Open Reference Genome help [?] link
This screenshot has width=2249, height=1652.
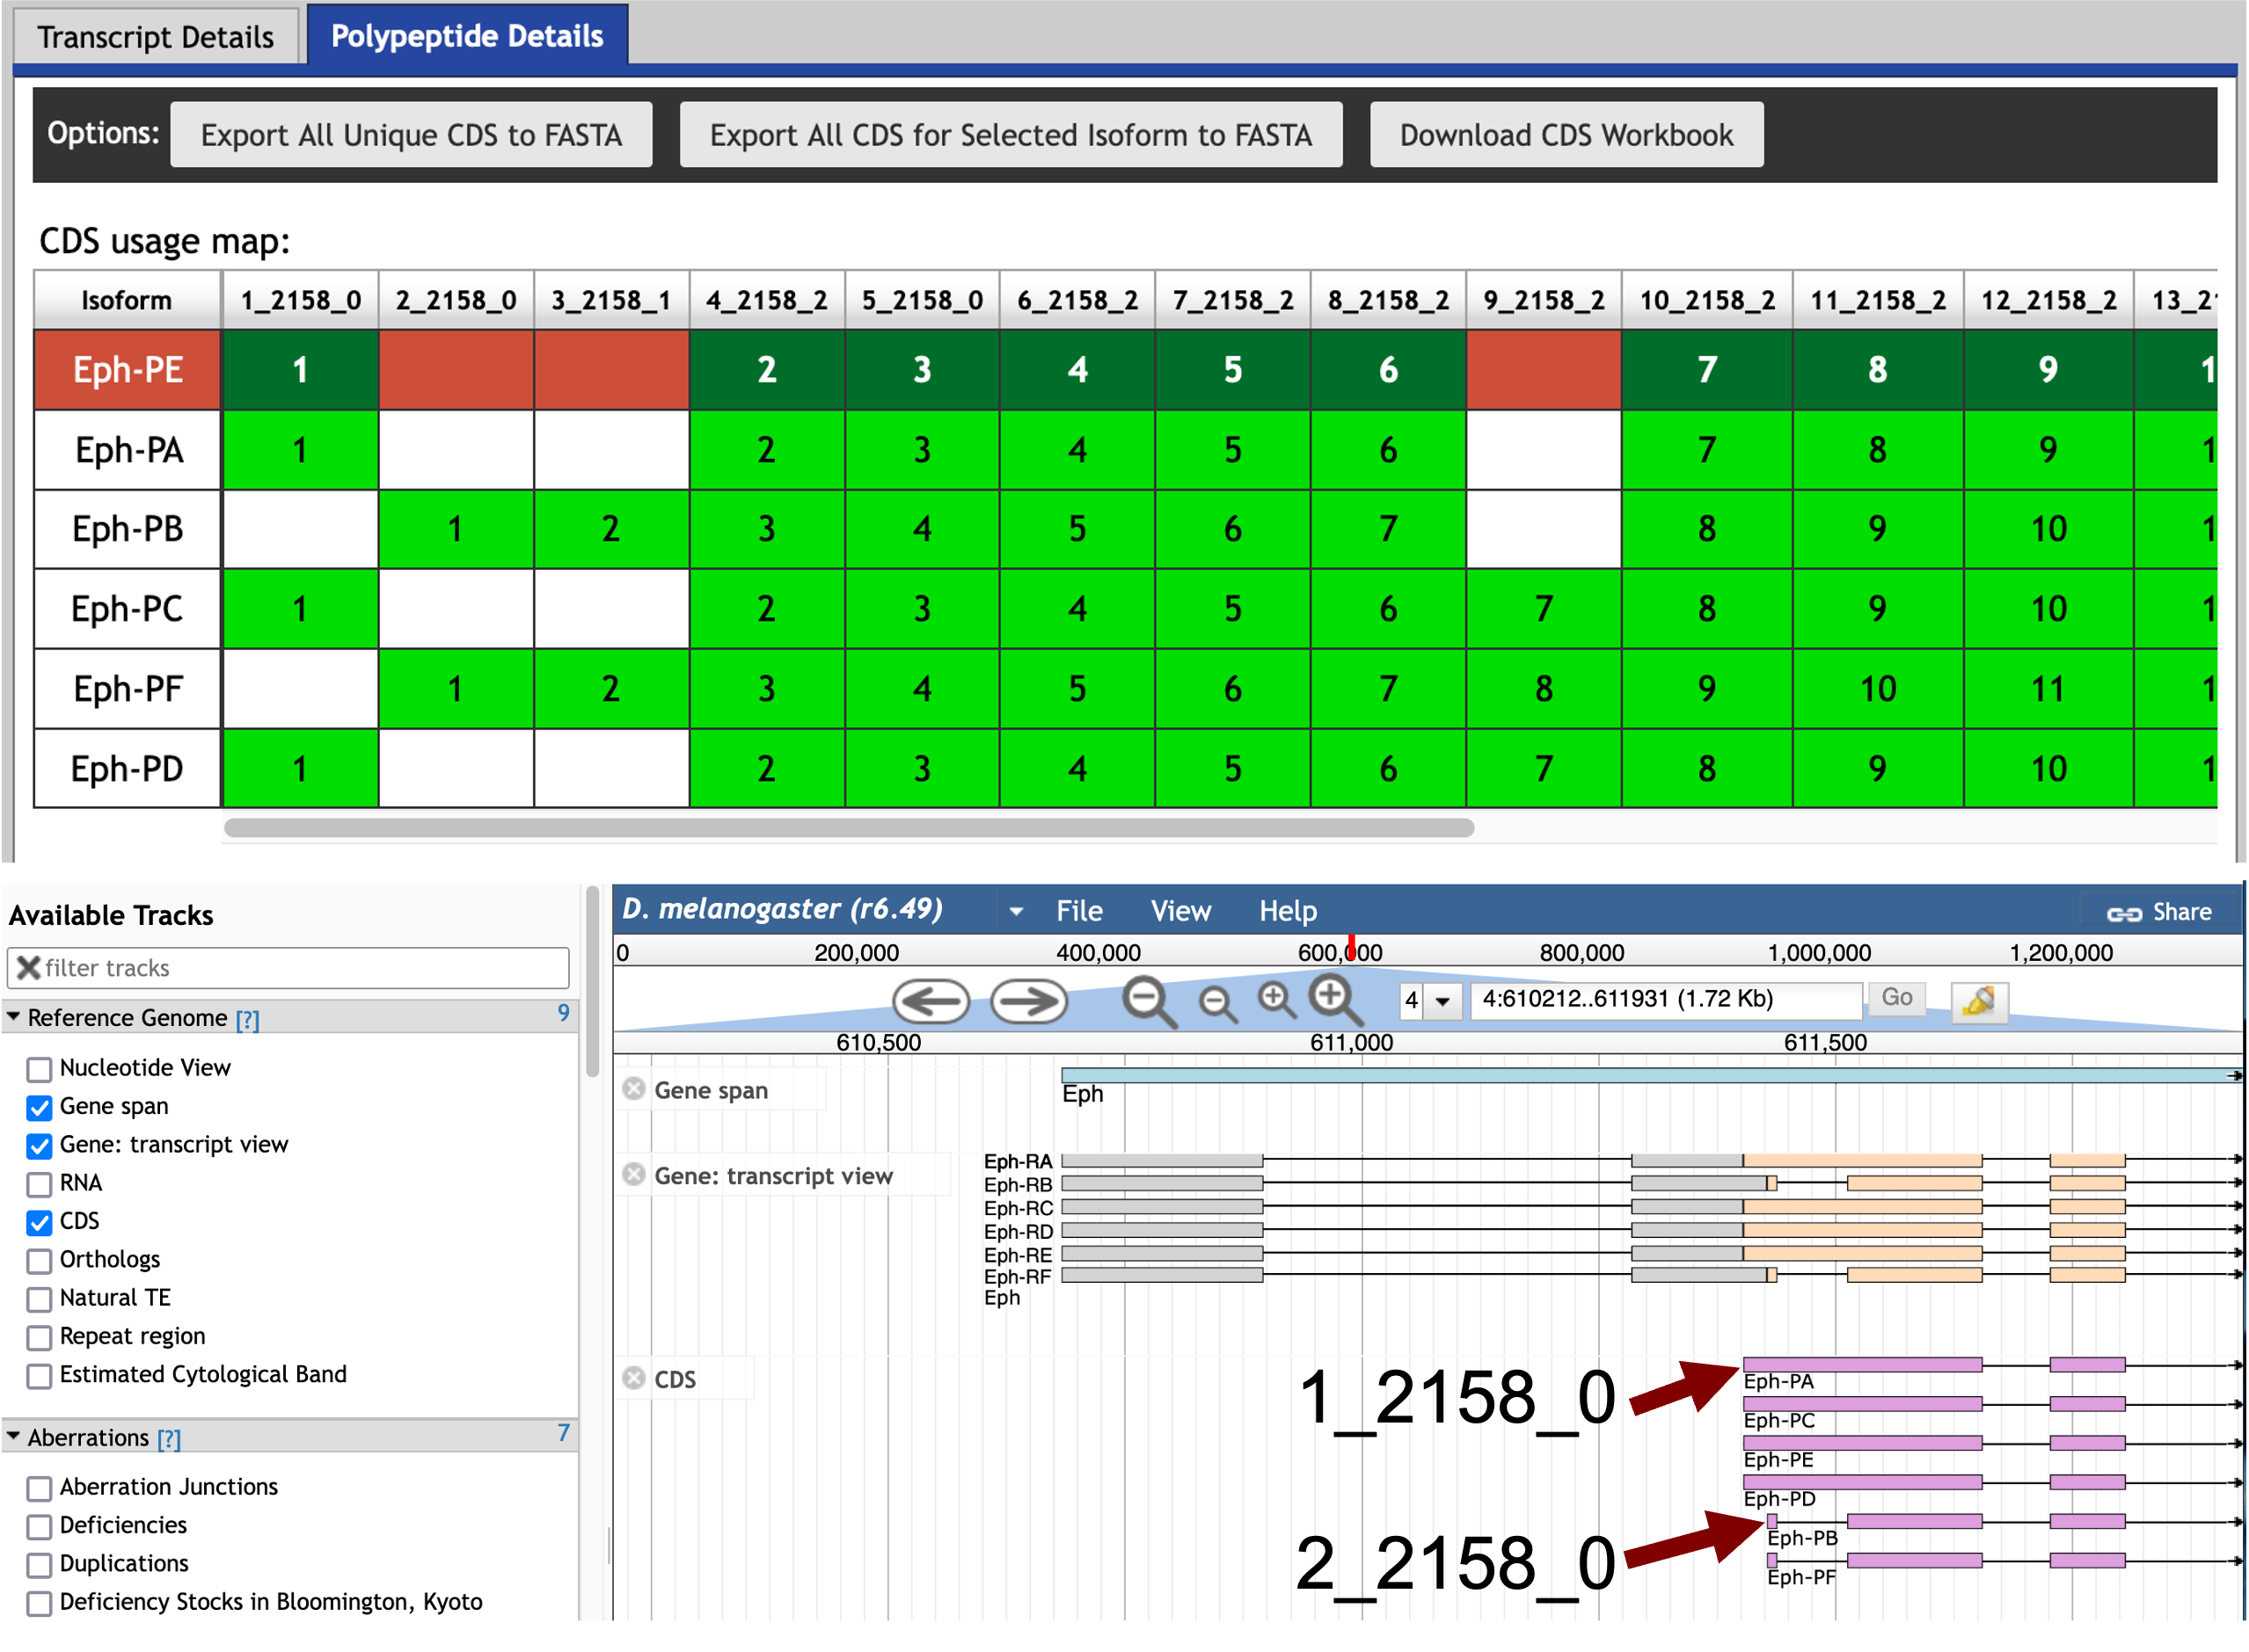click(x=247, y=1018)
